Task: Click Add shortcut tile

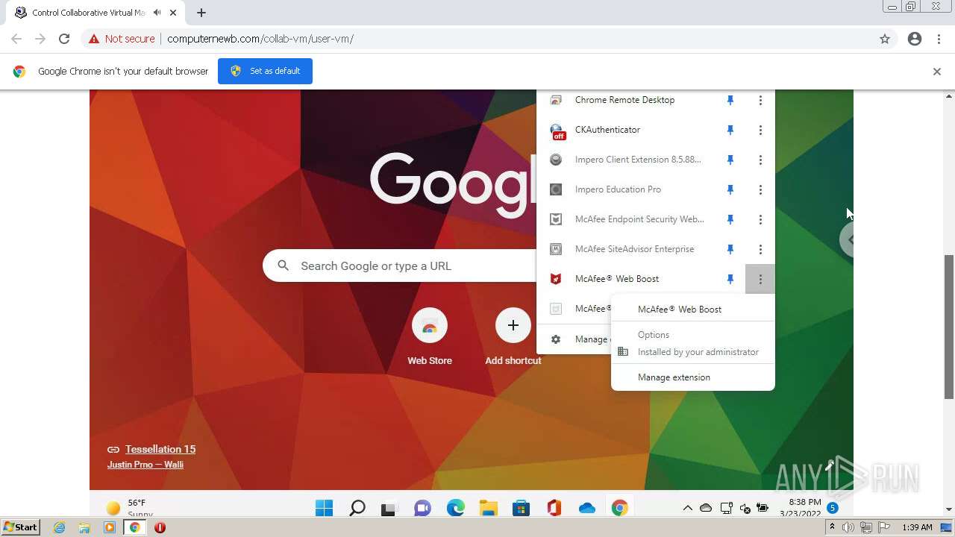Action: point(513,337)
